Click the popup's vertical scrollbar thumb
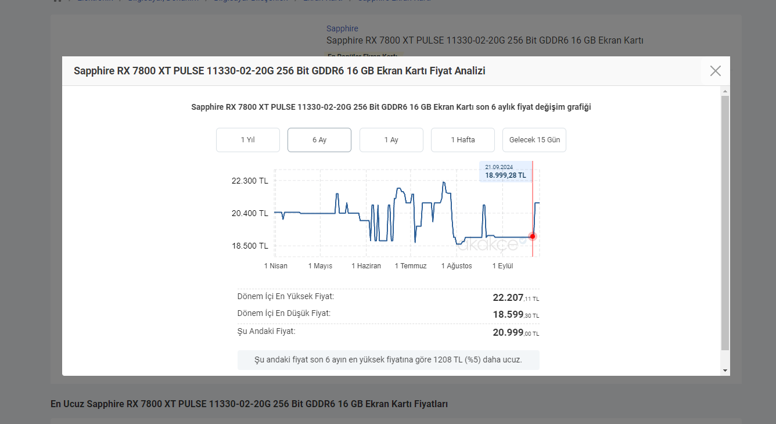 [x=725, y=223]
